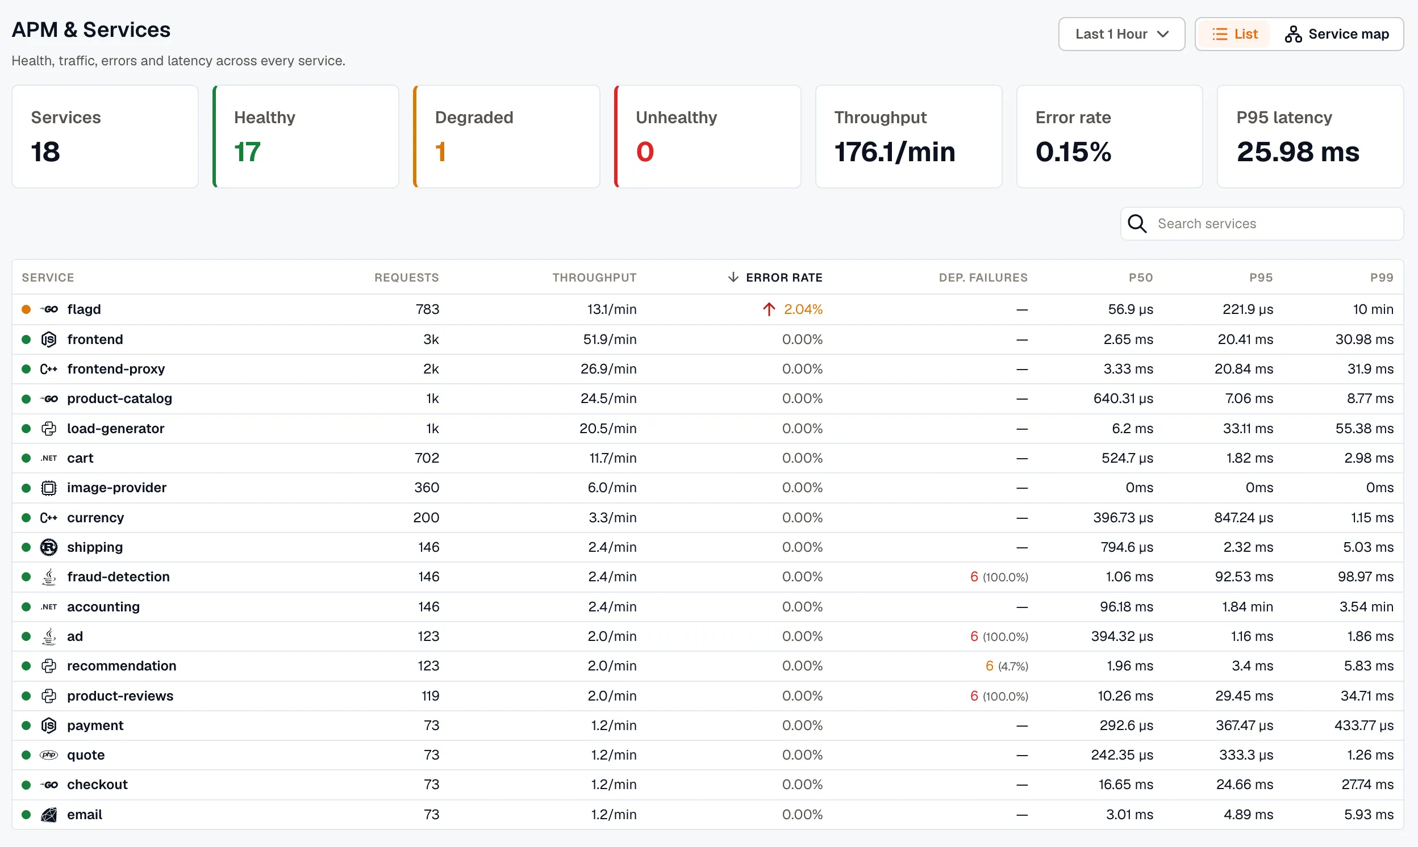
Task: Click the Throughput 176.1/min card
Action: pos(908,136)
